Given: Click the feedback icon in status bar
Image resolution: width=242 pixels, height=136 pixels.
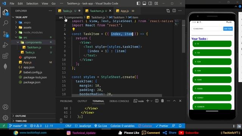Looking at the screenshot, I should 174,126.
